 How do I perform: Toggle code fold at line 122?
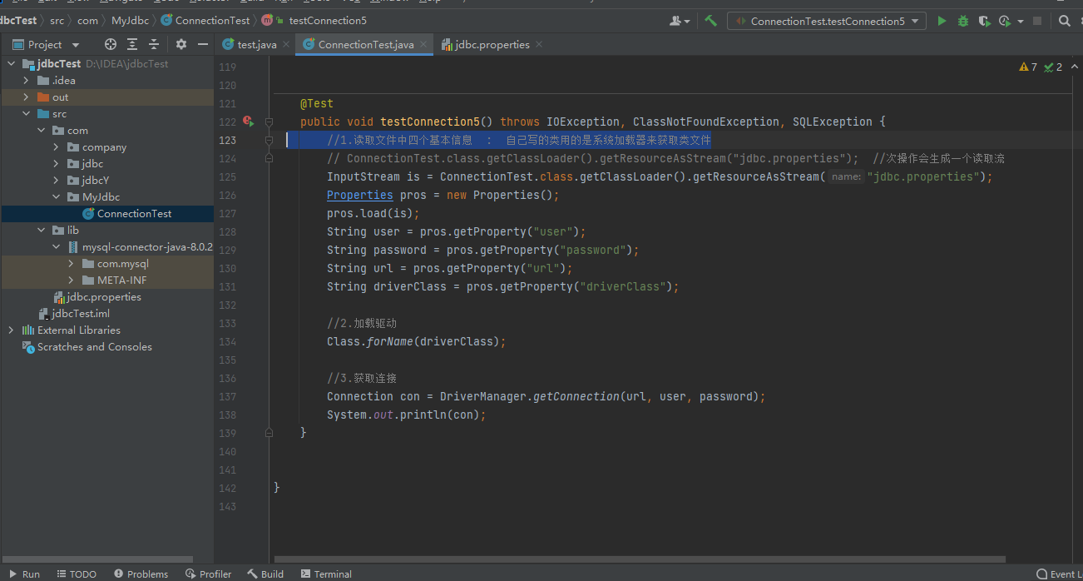(269, 122)
